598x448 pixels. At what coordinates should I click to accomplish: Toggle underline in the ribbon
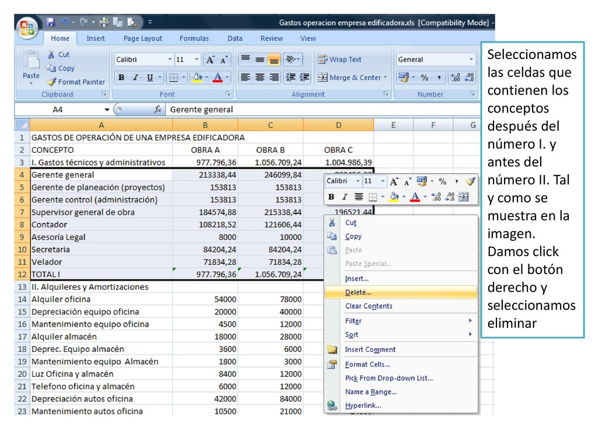tap(150, 78)
